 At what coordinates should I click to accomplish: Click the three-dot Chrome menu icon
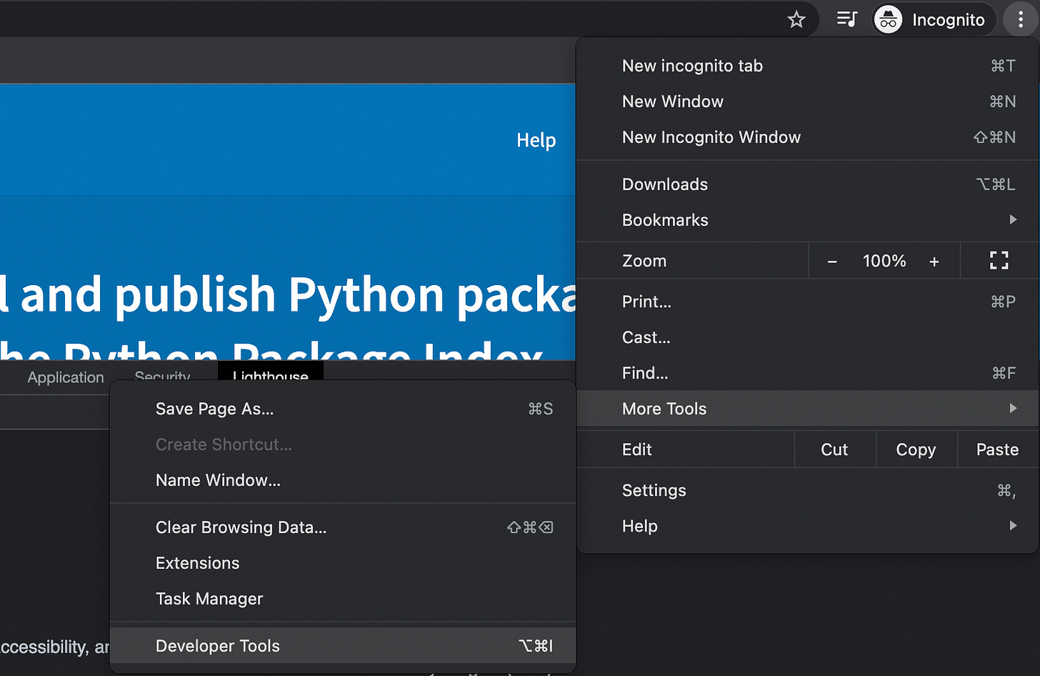point(1020,19)
